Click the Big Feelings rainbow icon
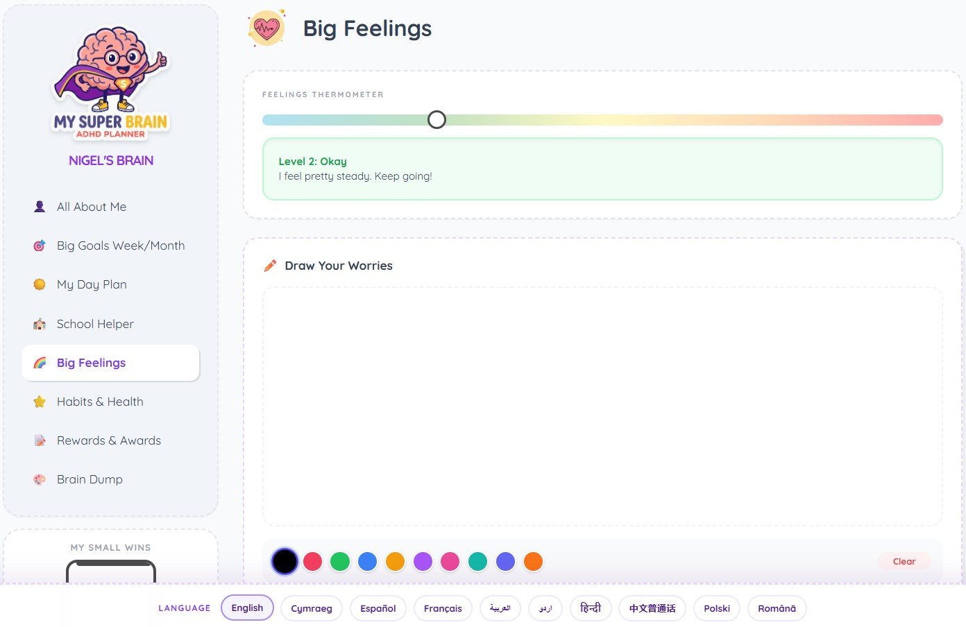 pyautogui.click(x=40, y=363)
